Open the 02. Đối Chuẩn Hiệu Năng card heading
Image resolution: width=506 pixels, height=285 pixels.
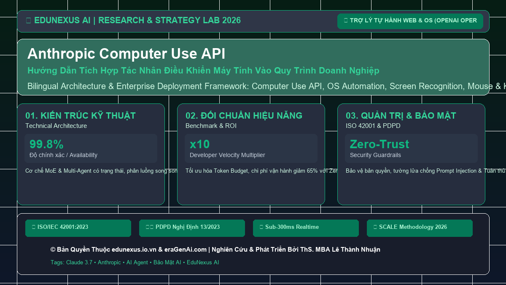(x=244, y=116)
